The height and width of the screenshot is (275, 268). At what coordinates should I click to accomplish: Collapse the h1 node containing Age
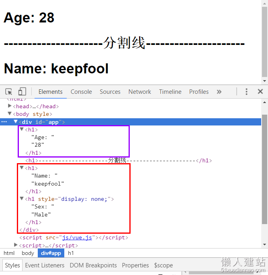tap(22, 129)
